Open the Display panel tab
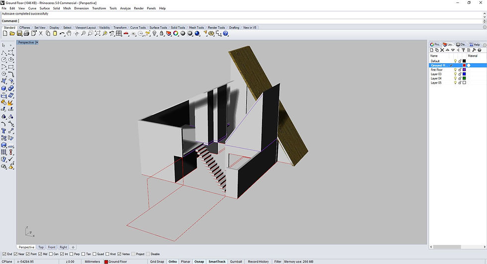 coord(461,44)
